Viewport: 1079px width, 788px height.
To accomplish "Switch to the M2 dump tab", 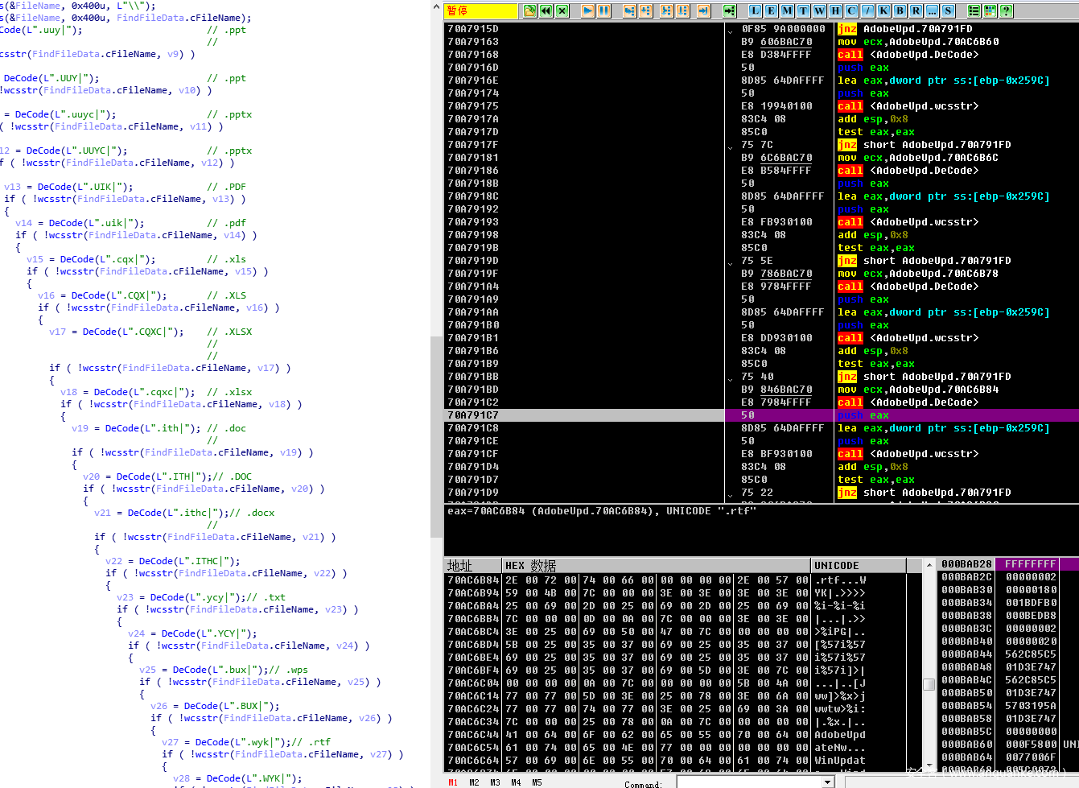I will click(474, 782).
